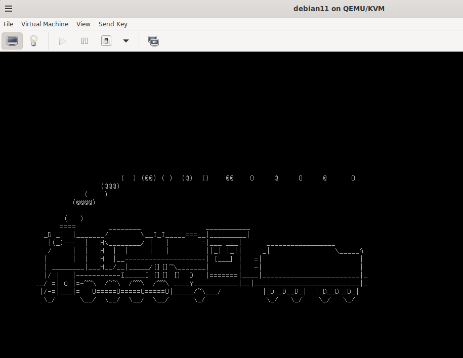The width and height of the screenshot is (463, 358).
Task: Click the empty black area below the train
Action: [231, 329]
